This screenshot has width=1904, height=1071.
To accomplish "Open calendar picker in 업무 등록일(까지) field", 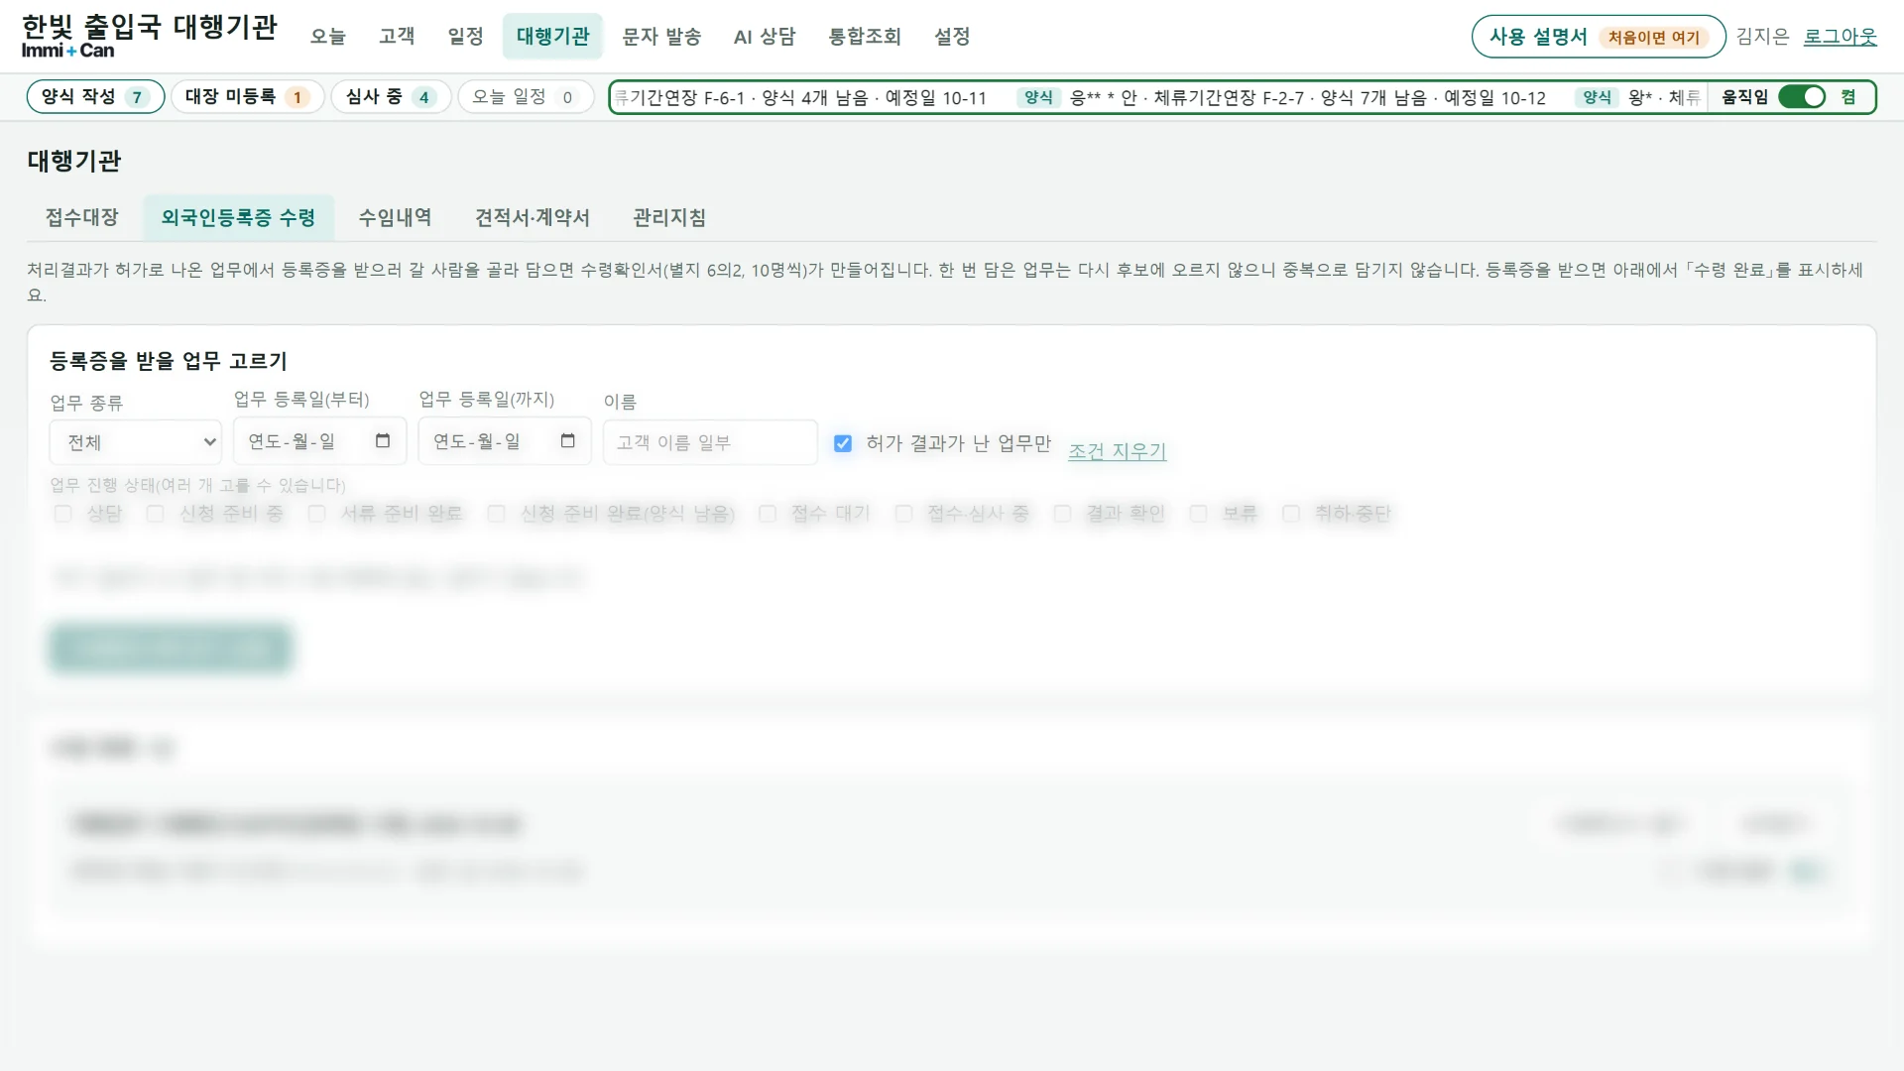I will pos(567,441).
